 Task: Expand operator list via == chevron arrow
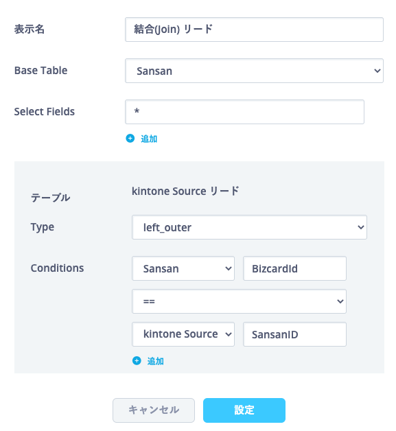pyautogui.click(x=340, y=301)
